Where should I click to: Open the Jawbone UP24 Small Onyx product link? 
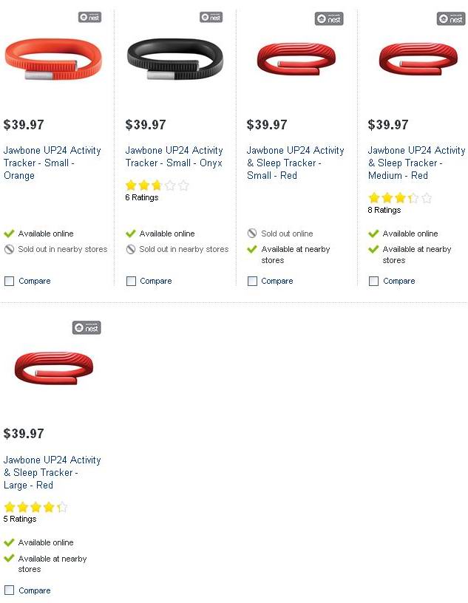174,157
